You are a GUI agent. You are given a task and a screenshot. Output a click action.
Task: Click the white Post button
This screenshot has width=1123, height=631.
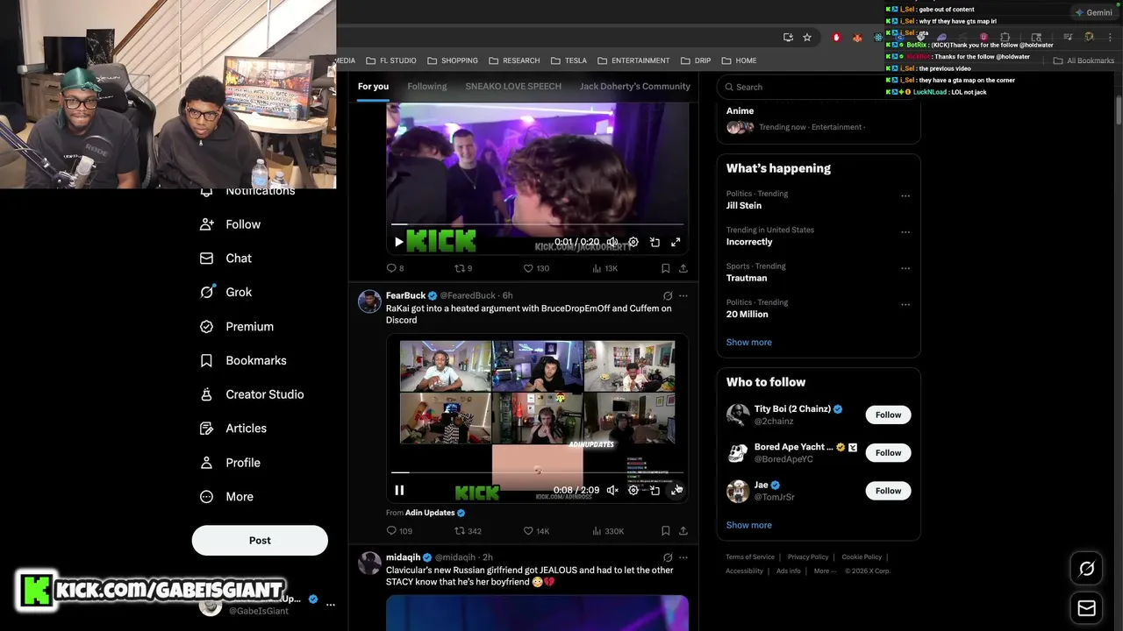(x=260, y=541)
